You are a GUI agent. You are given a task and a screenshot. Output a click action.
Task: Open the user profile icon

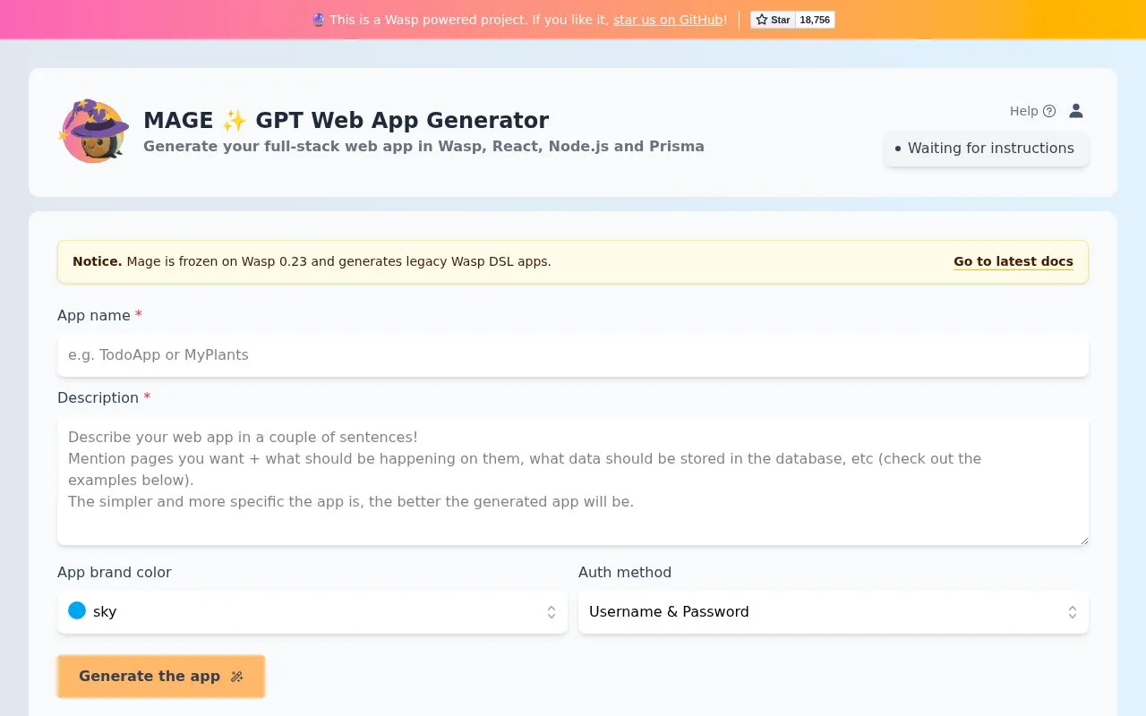pos(1076,111)
